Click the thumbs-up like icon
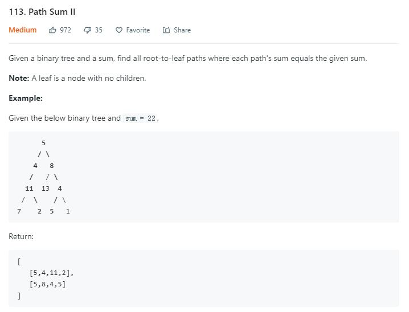Viewport: 409px width, 312px height. click(52, 30)
